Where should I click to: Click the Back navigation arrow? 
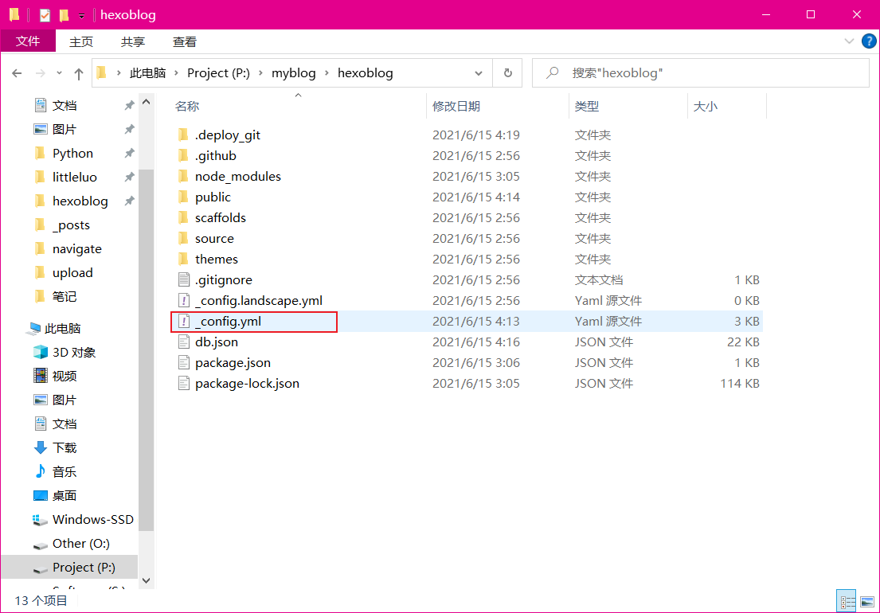pos(17,73)
